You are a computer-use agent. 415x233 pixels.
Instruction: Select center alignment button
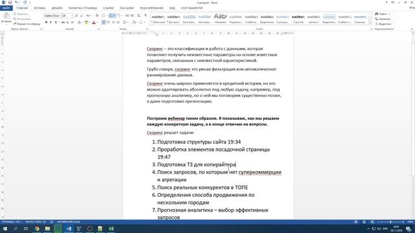point(108,22)
